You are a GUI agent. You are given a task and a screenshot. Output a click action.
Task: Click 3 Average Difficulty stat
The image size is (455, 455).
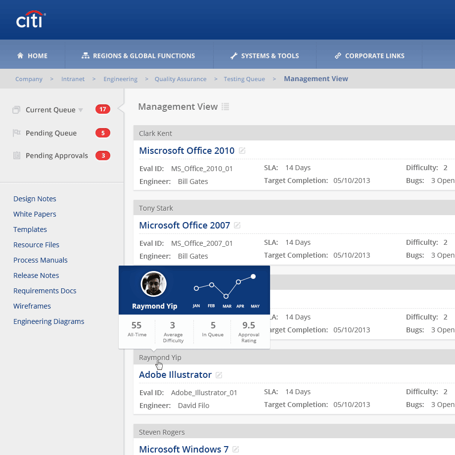173,332
